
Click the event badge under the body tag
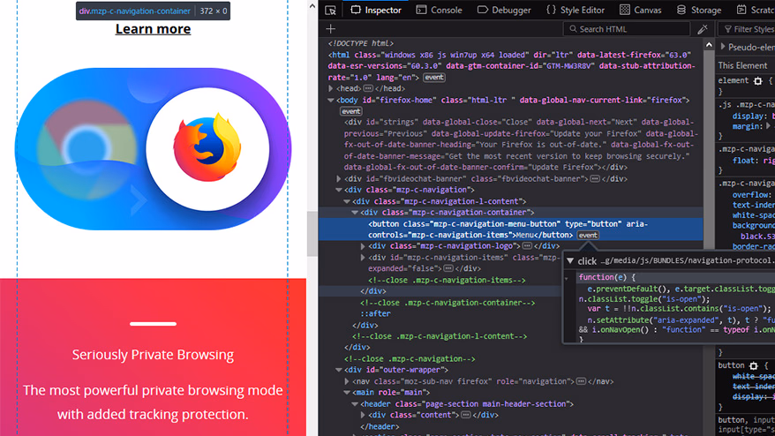coord(351,112)
